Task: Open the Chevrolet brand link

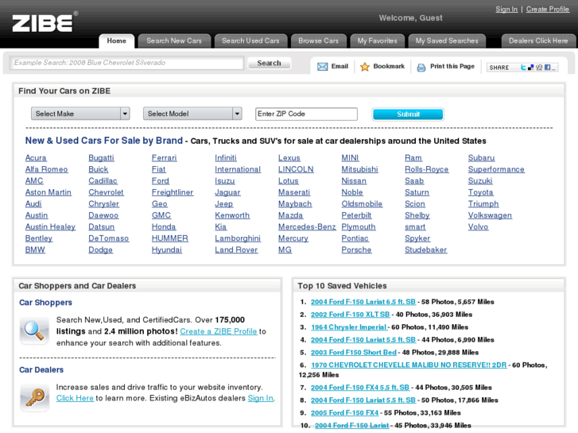Action: click(107, 192)
